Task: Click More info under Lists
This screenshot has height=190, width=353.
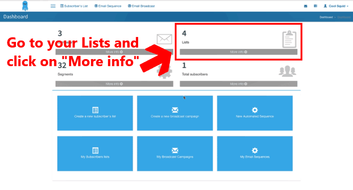Action: point(238,52)
